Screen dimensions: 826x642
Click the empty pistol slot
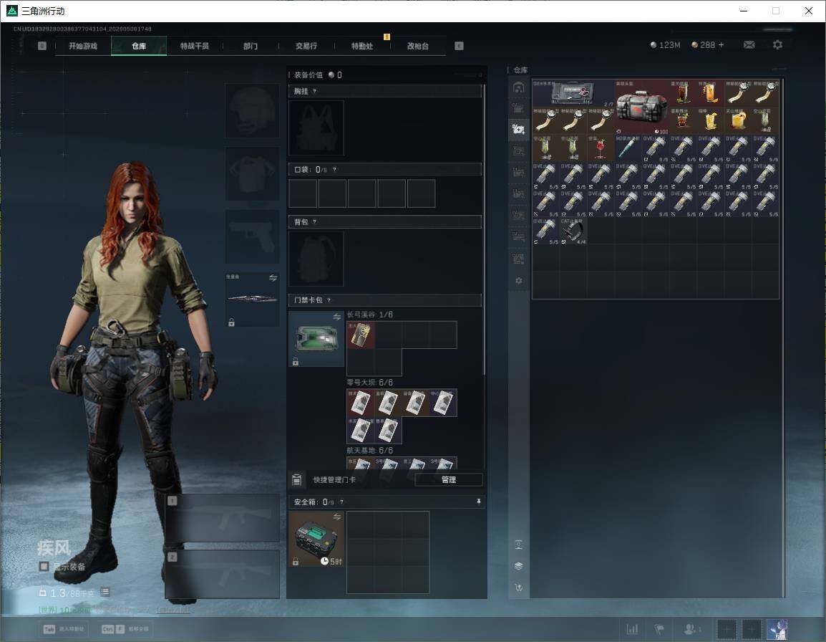(253, 236)
